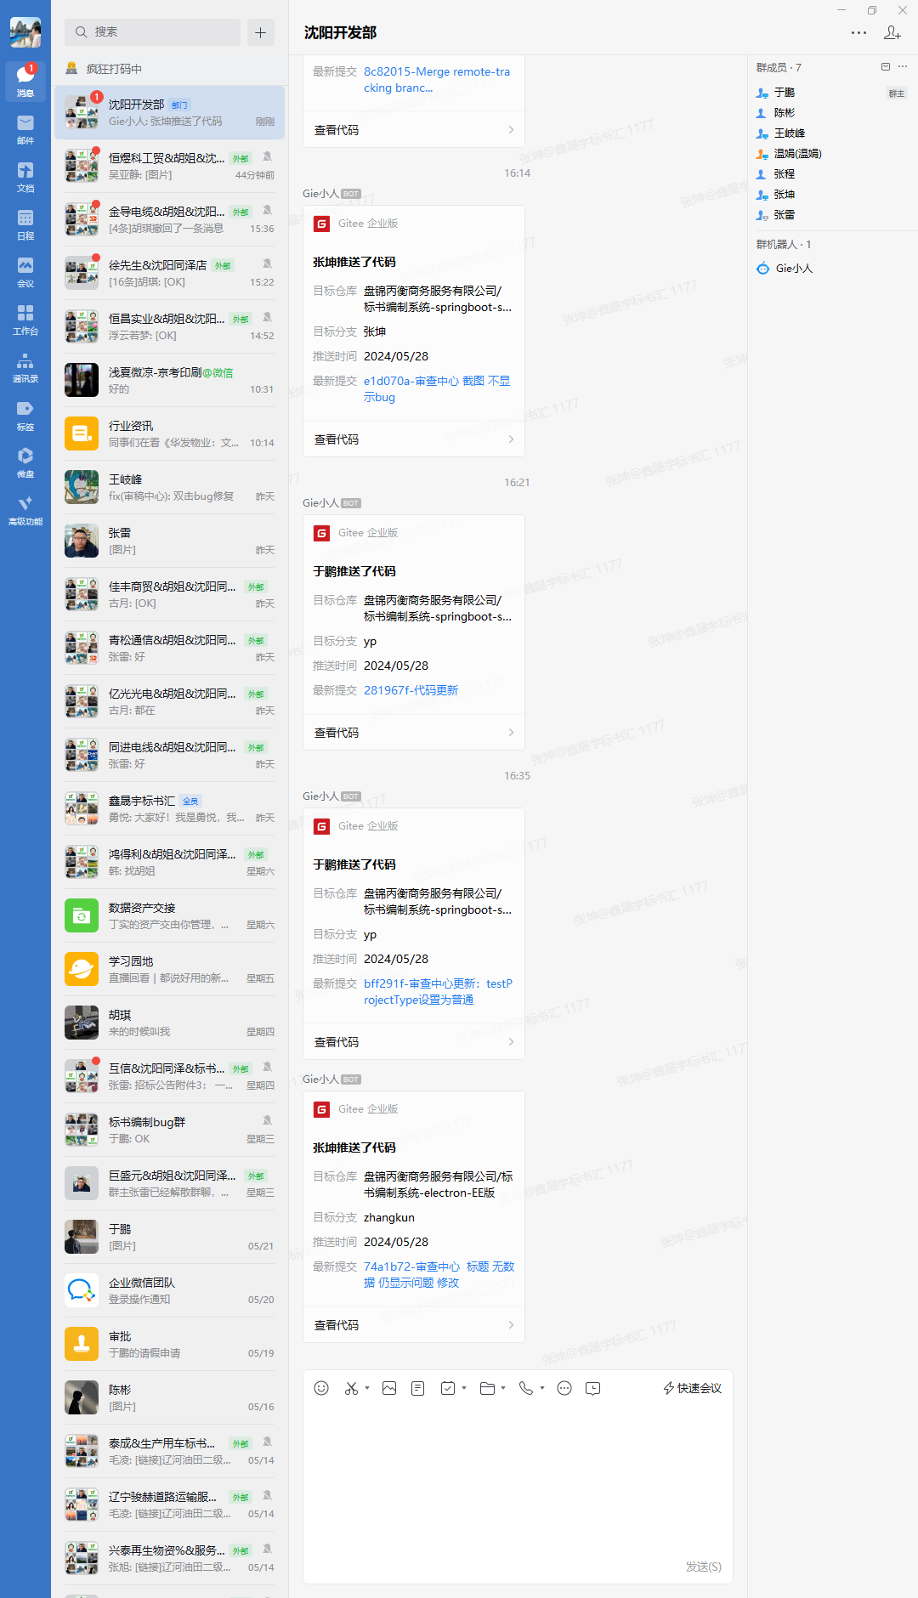Open commit link e1d070a-审查中心 截图

click(x=437, y=389)
